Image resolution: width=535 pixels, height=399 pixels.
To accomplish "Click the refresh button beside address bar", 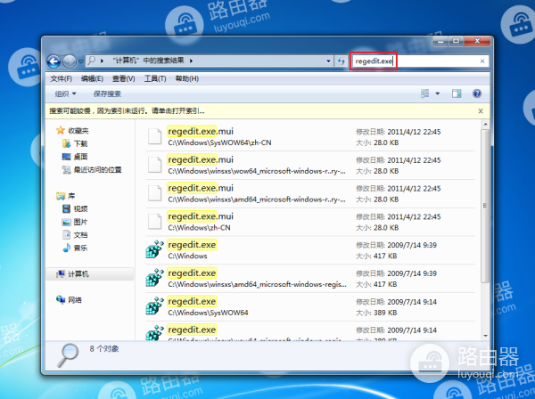I will [340, 61].
